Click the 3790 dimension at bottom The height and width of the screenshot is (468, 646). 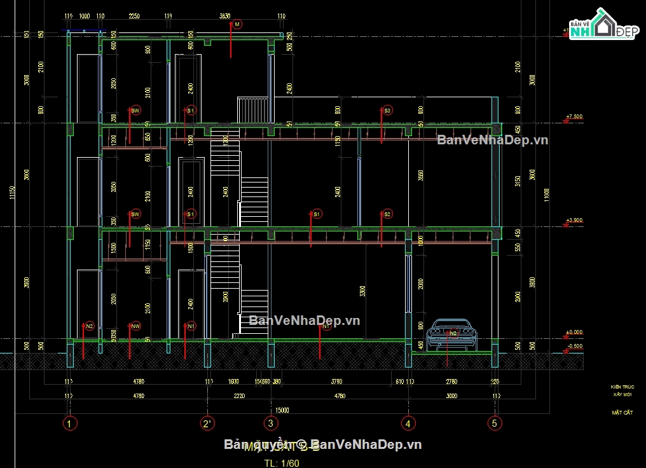pyautogui.click(x=336, y=382)
